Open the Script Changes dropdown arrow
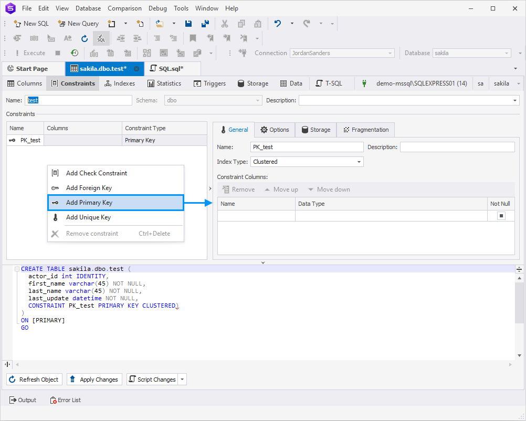The width and height of the screenshot is (526, 421). [x=181, y=379]
